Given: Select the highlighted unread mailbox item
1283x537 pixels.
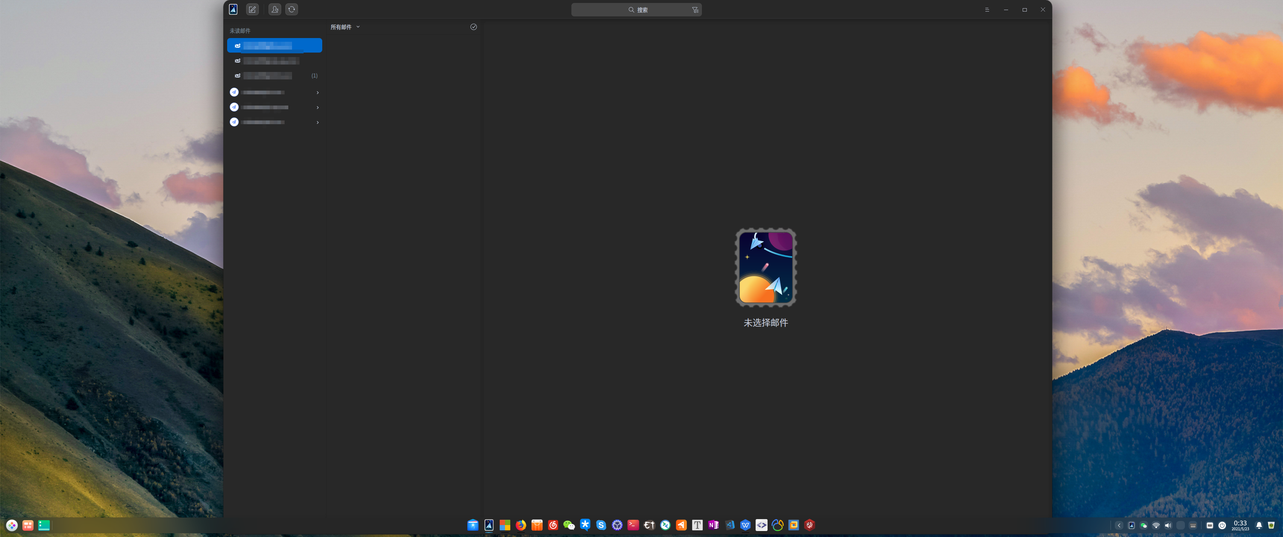Looking at the screenshot, I should 274,46.
